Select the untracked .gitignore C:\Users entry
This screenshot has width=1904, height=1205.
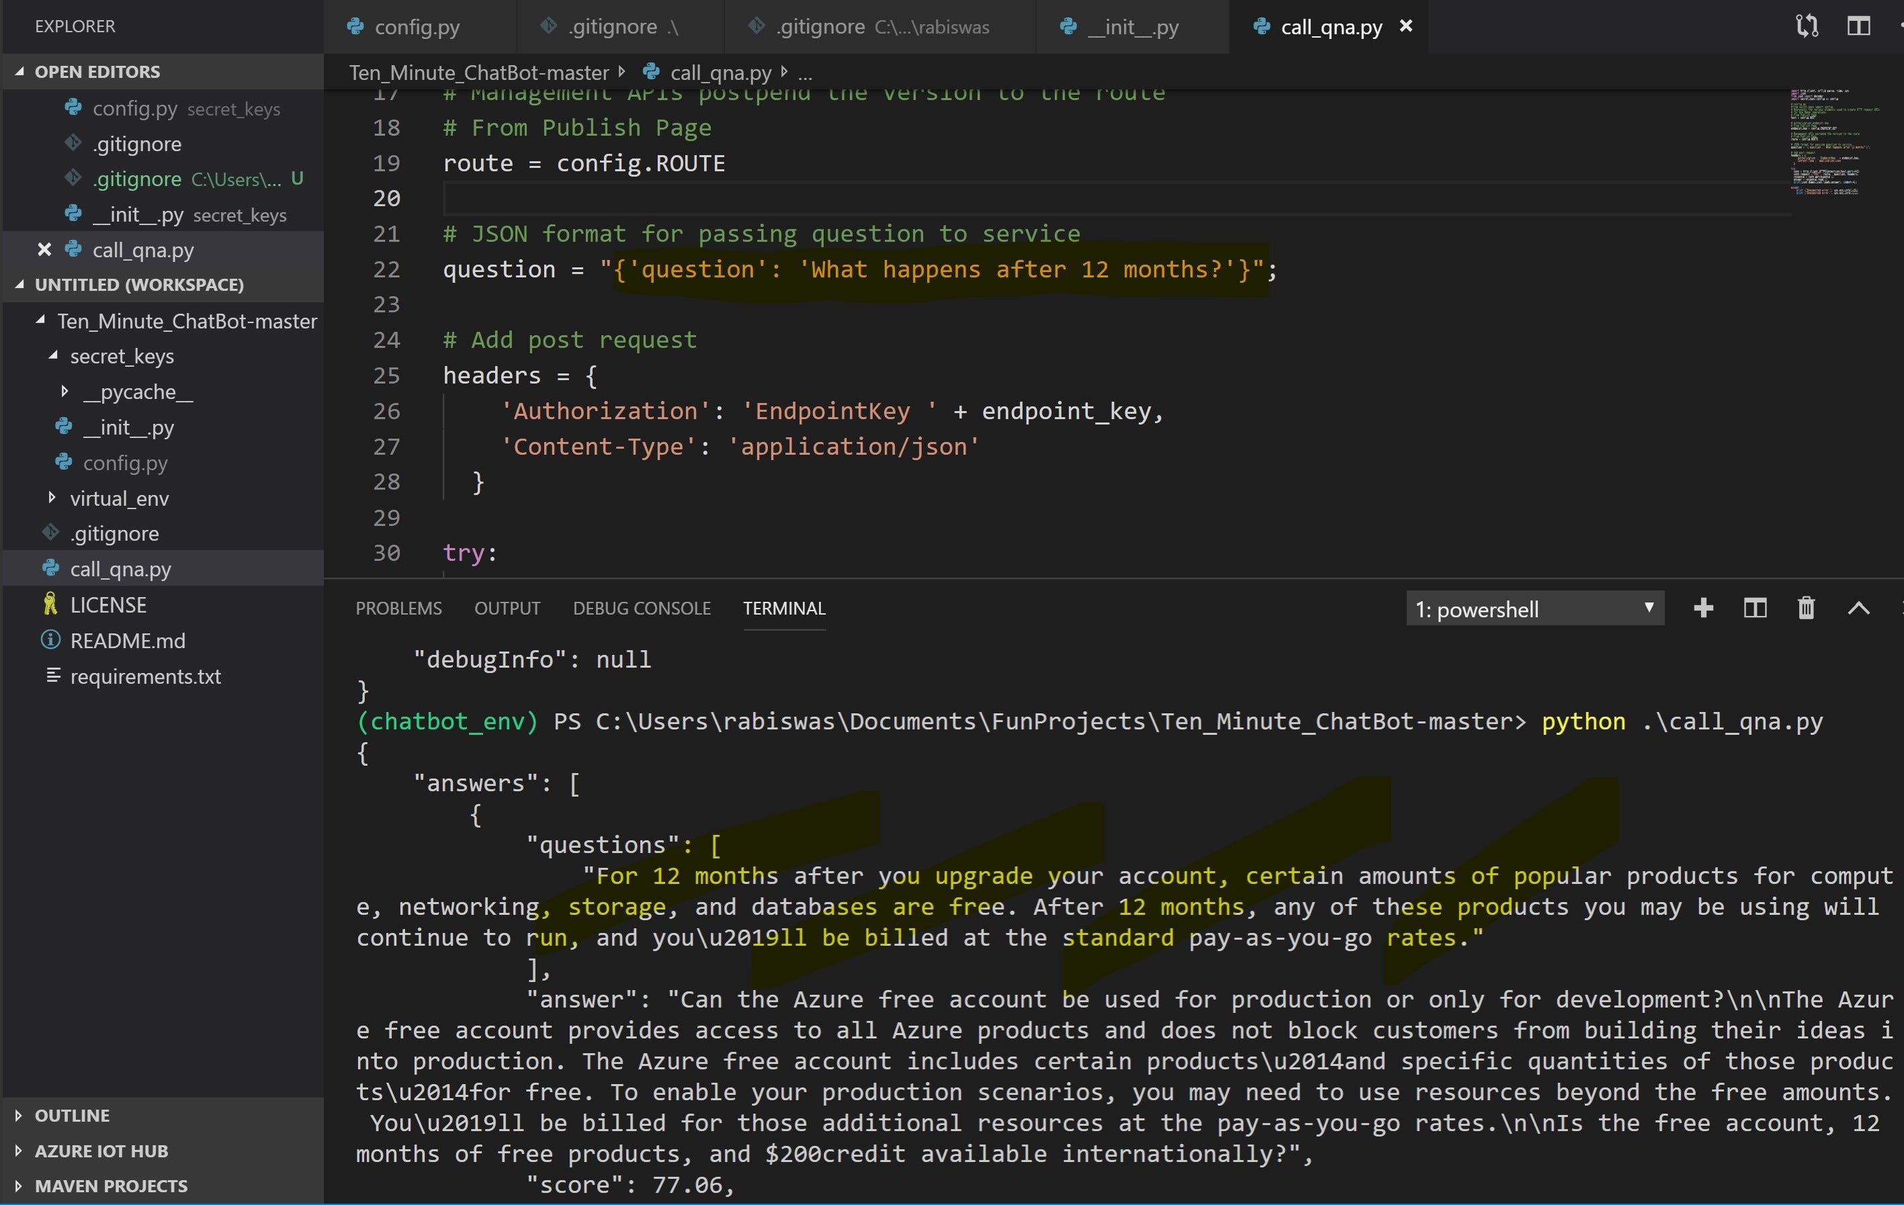tap(163, 179)
